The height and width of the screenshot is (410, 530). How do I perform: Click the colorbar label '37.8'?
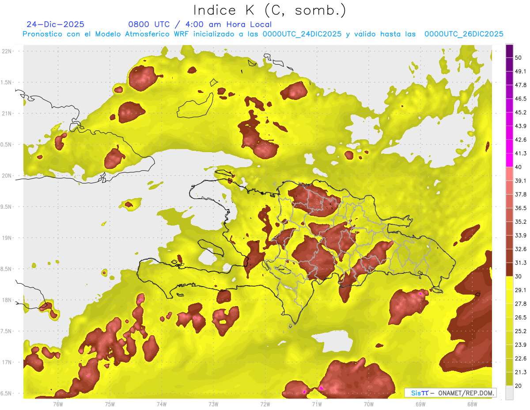pos(521,194)
